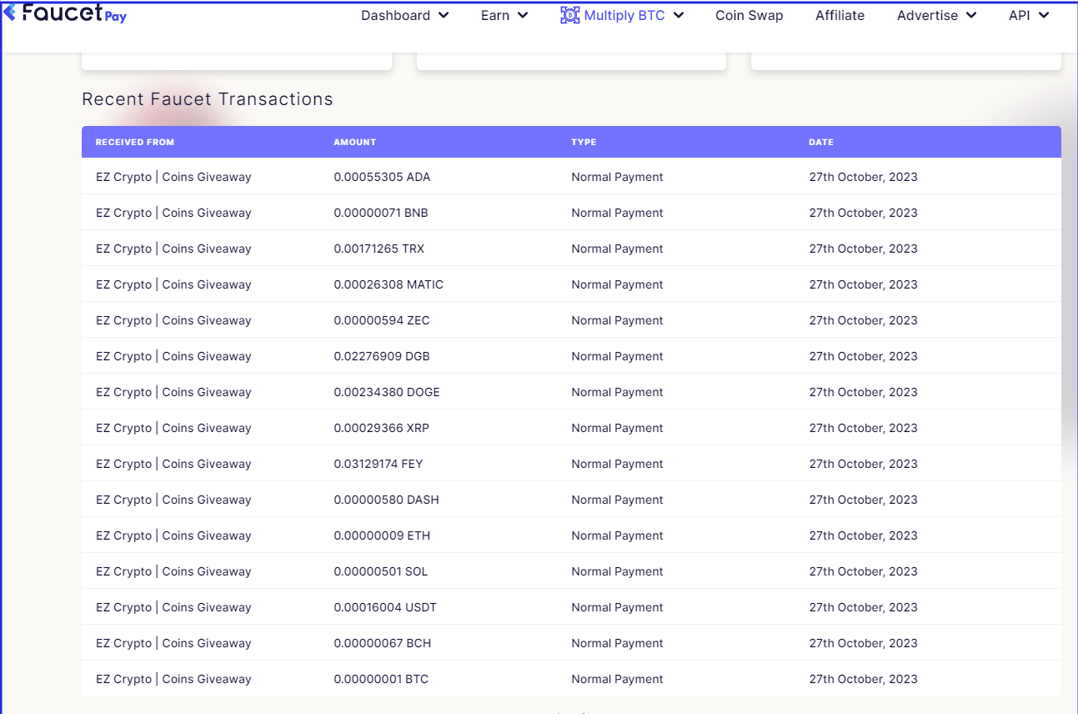Click EZ Crypto sender in DOGE row
Image resolution: width=1078 pixels, height=714 pixels.
(x=173, y=392)
